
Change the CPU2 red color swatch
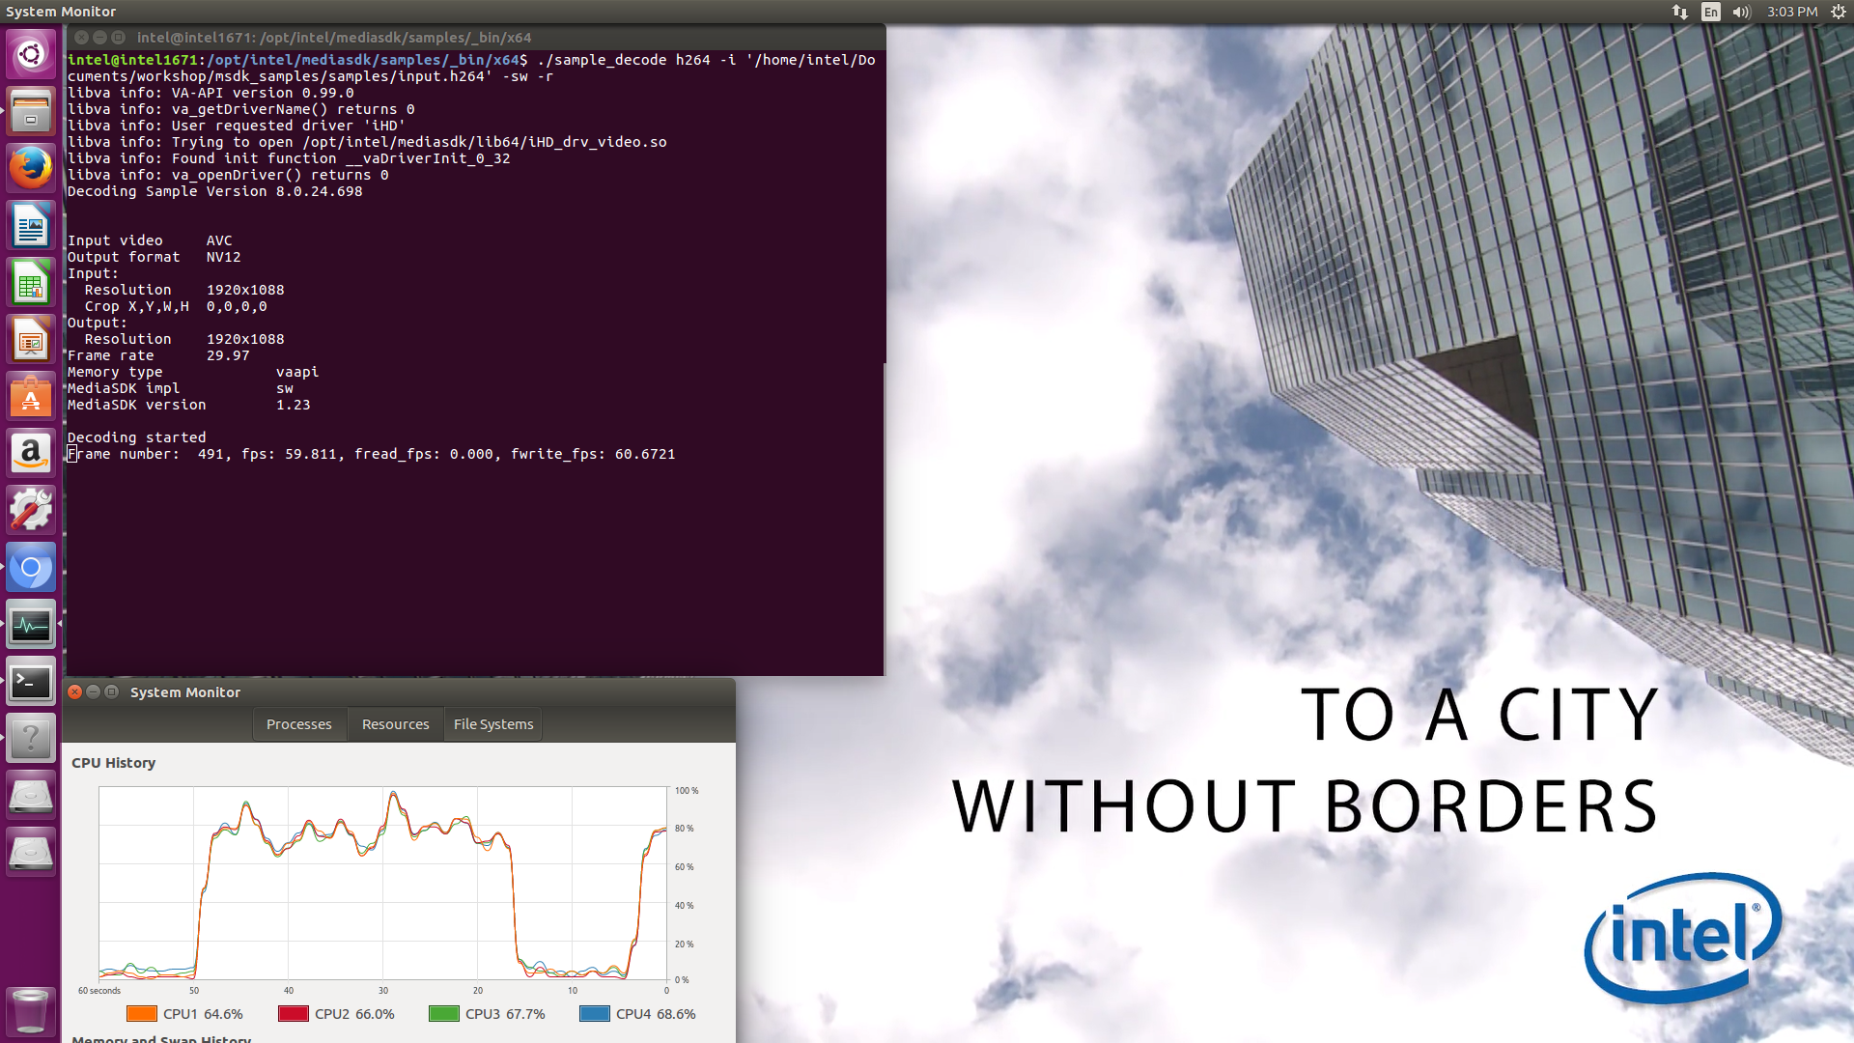[294, 1014]
